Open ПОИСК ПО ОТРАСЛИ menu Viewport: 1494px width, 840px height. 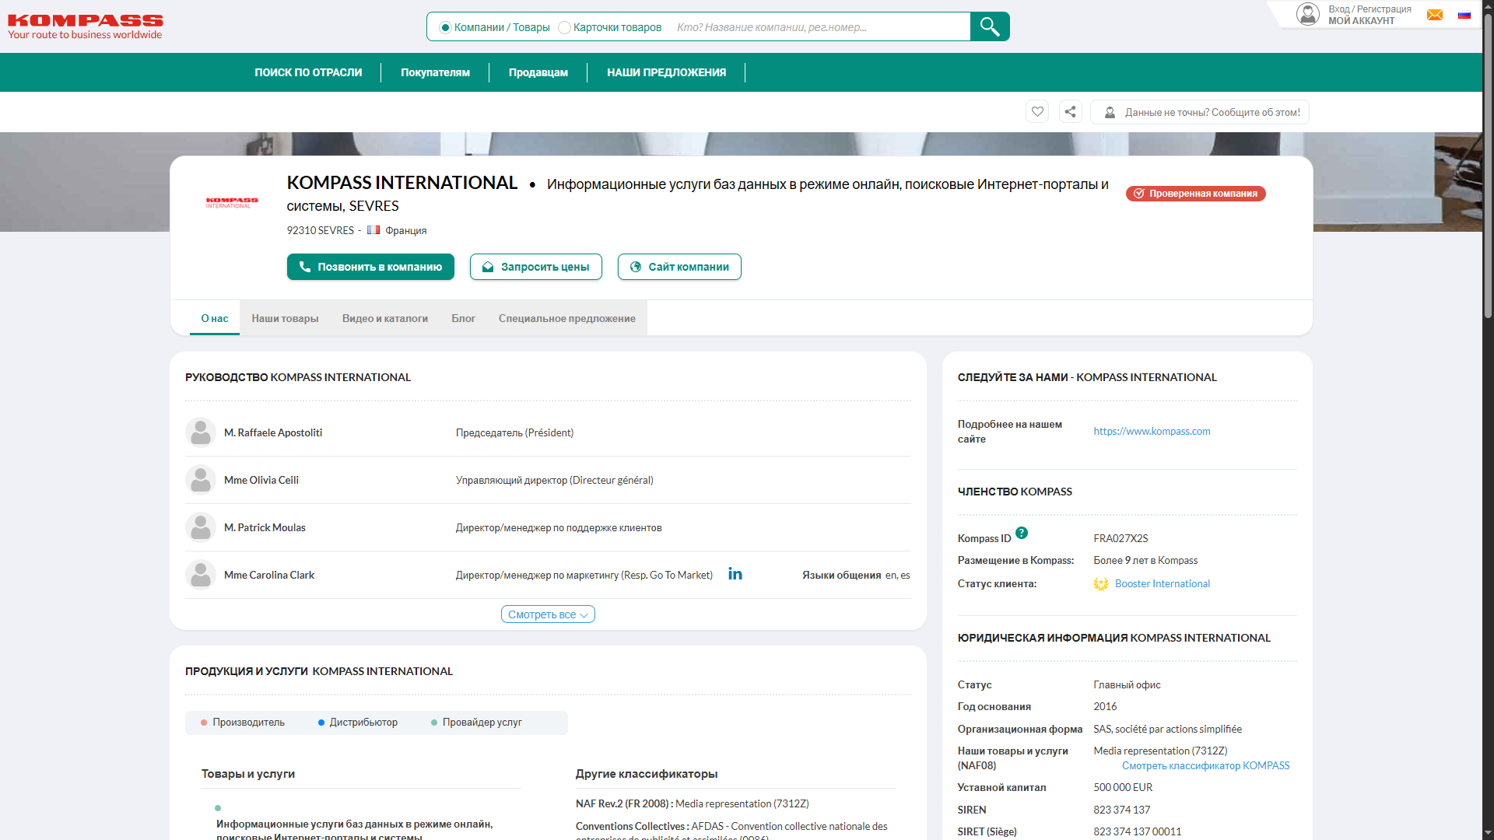308,72
